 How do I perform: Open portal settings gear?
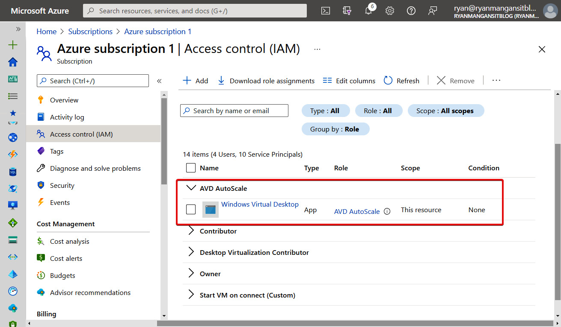[389, 11]
